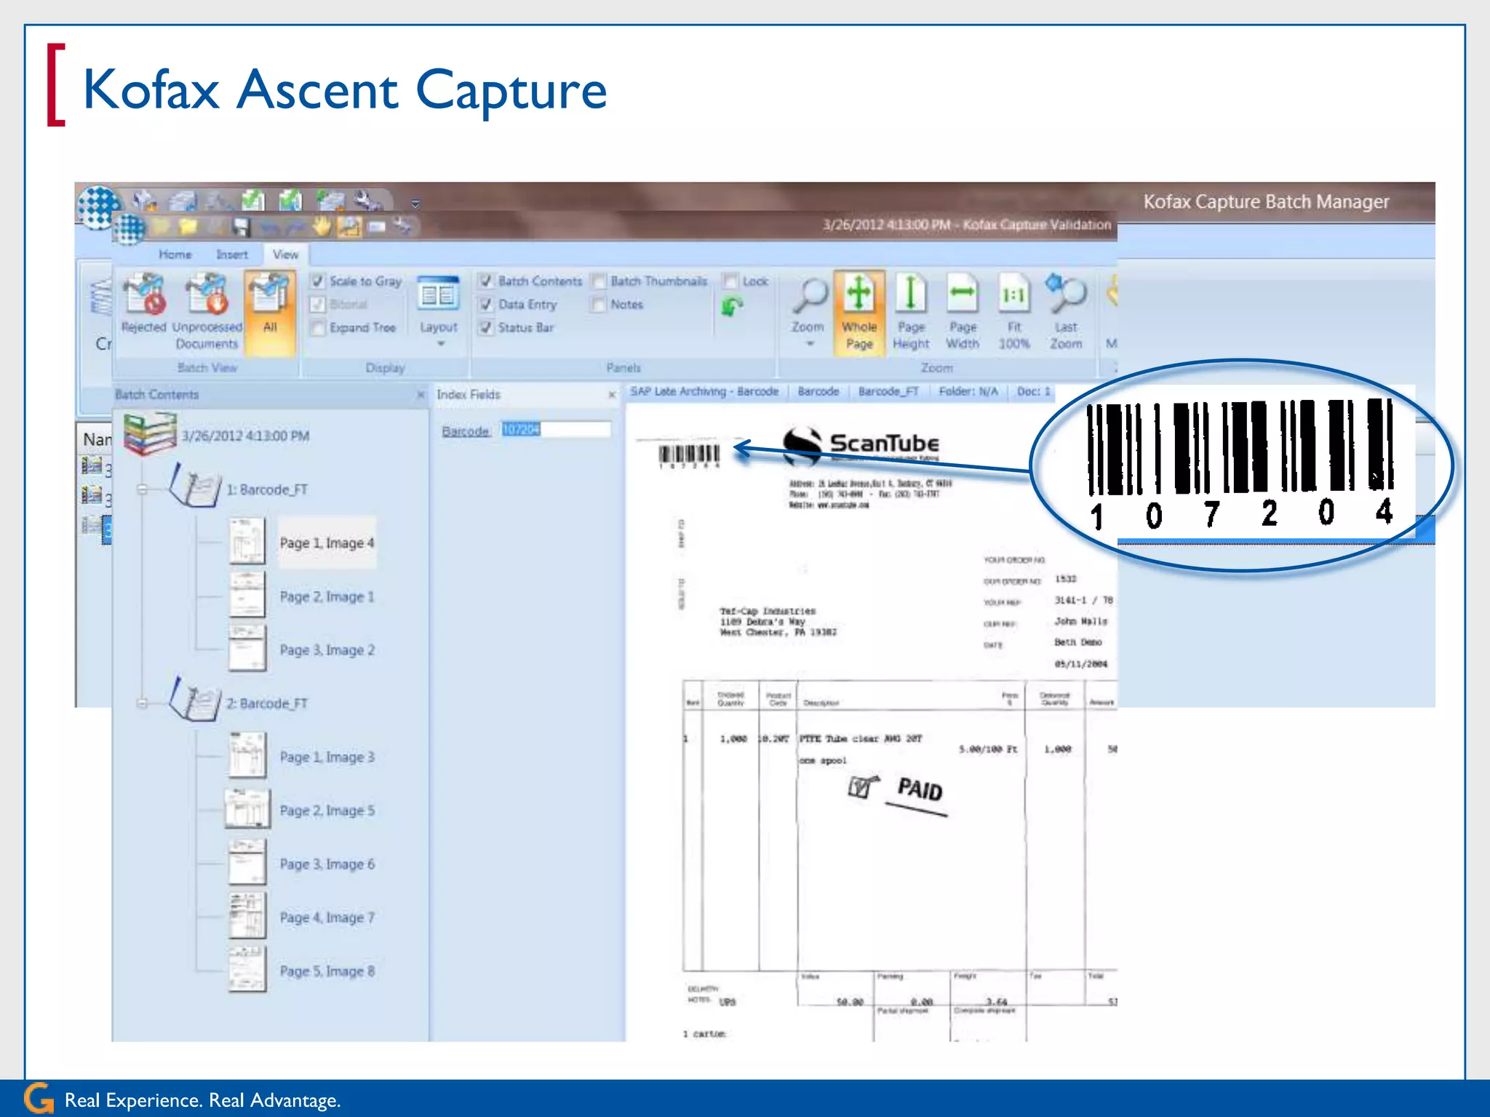Select the hand pan tool icon
Viewport: 1490px width, 1117px height.
click(x=320, y=227)
